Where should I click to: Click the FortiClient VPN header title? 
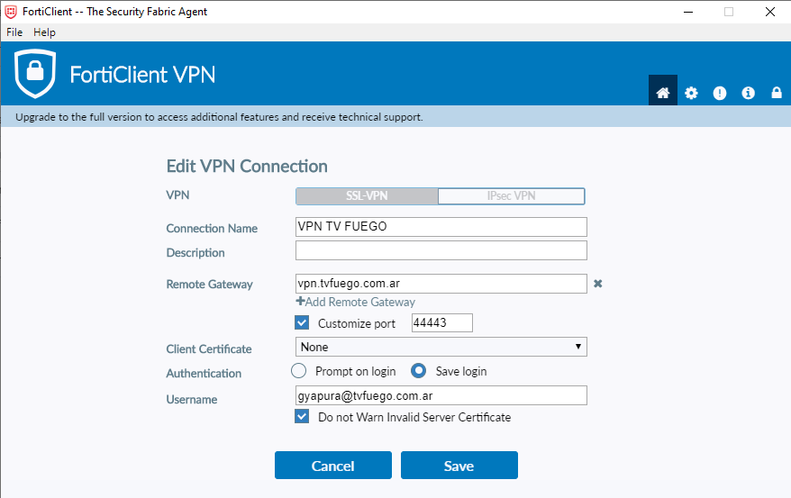tap(142, 75)
